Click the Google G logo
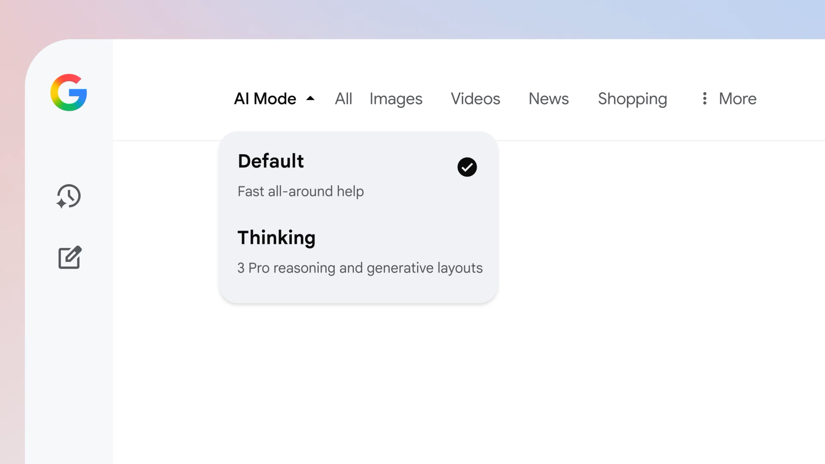The height and width of the screenshot is (464, 825). (69, 92)
